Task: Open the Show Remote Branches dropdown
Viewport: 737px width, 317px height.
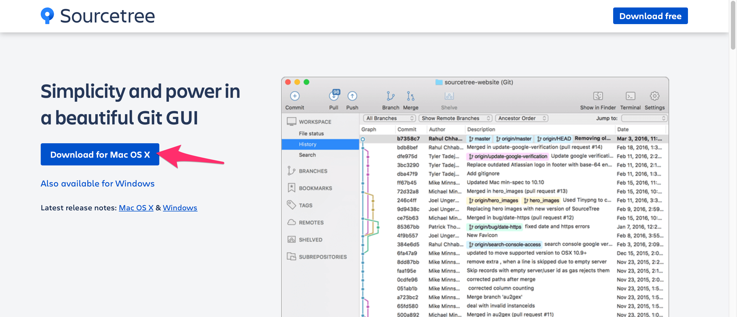Action: coord(455,118)
